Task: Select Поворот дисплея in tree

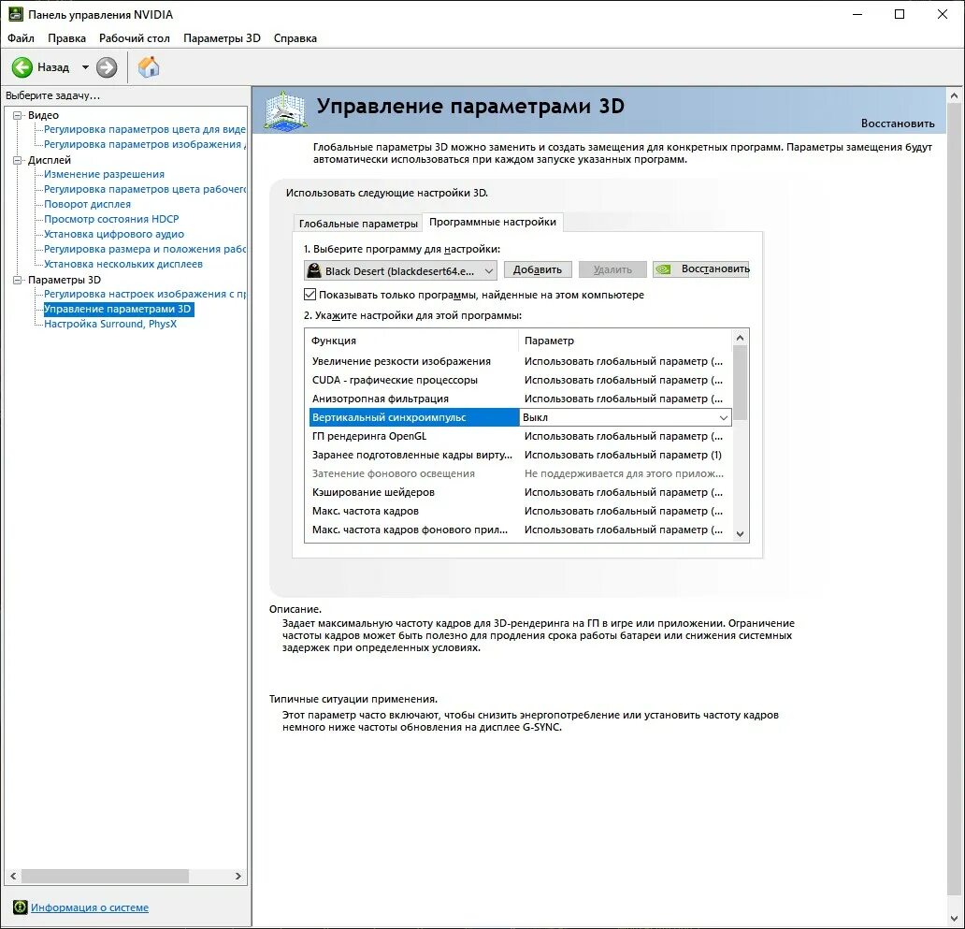Action: pos(87,204)
